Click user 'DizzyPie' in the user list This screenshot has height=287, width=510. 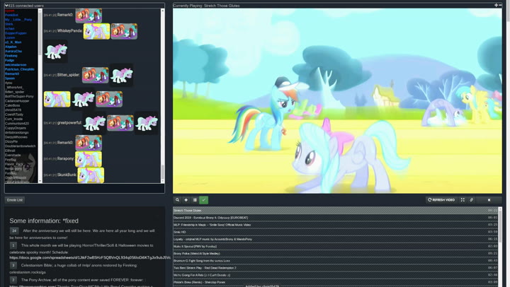point(11,141)
